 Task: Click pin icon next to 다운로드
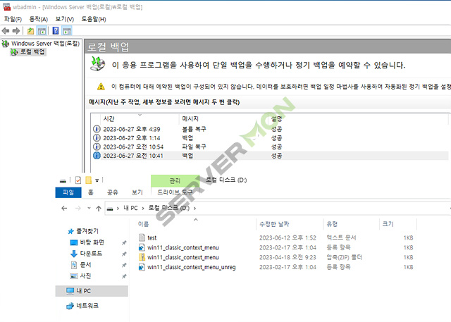124,254
